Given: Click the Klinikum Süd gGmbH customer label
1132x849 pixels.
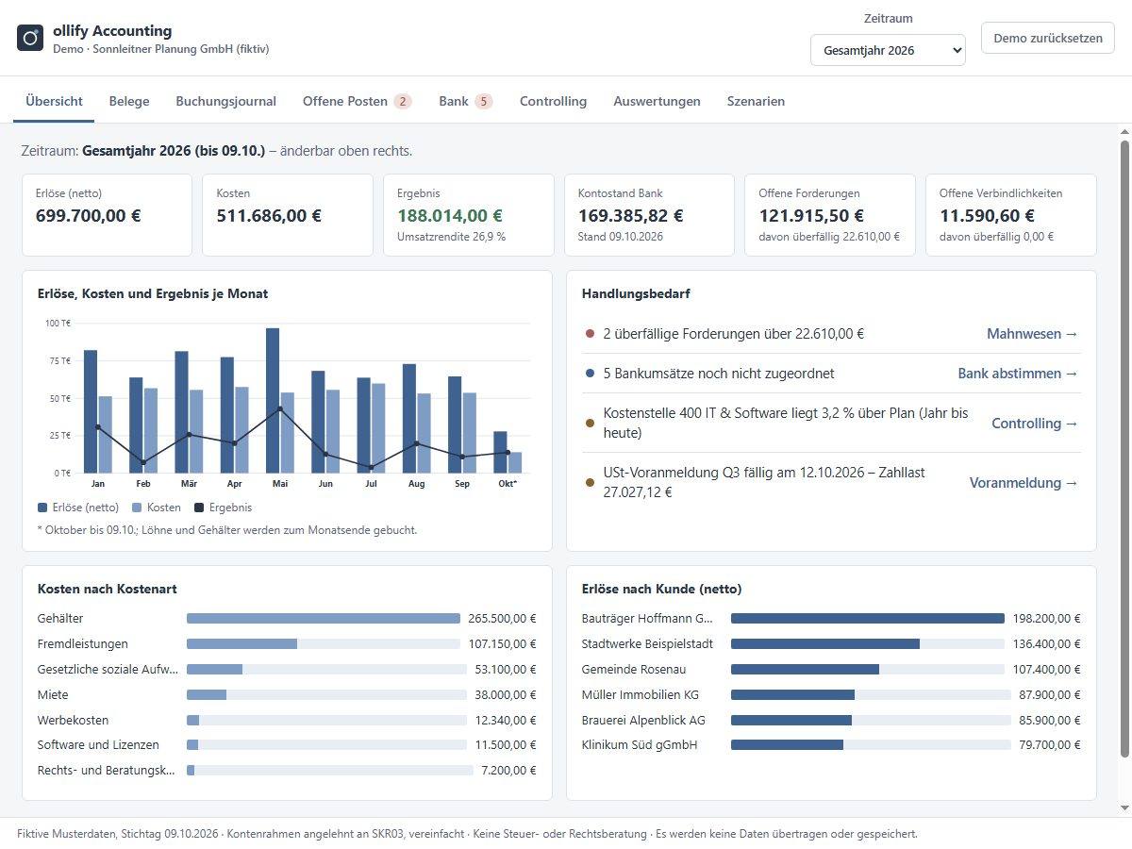Looking at the screenshot, I should [x=641, y=744].
